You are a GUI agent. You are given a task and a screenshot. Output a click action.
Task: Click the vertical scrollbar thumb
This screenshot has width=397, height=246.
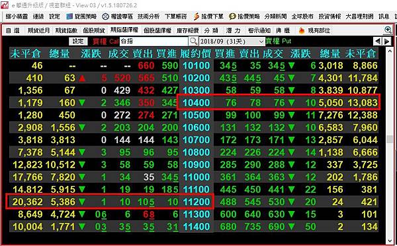[x=390, y=139]
